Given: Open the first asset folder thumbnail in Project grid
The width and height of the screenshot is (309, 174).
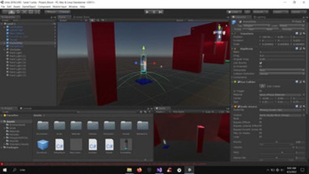Looking at the screenshot, I should (43, 125).
